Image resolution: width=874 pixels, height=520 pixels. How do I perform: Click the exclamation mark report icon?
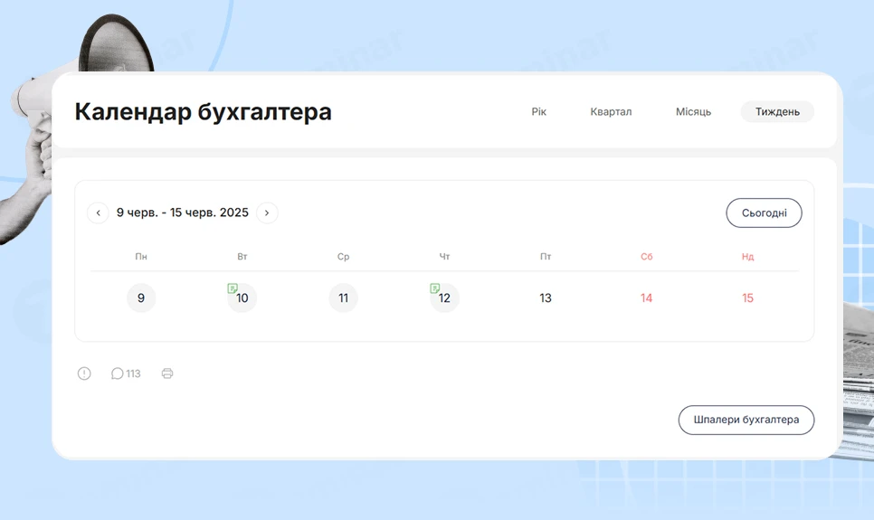tap(84, 373)
